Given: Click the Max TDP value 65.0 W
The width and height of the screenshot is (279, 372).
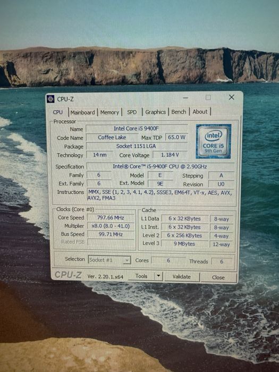Looking at the screenshot, I should coord(176,137).
